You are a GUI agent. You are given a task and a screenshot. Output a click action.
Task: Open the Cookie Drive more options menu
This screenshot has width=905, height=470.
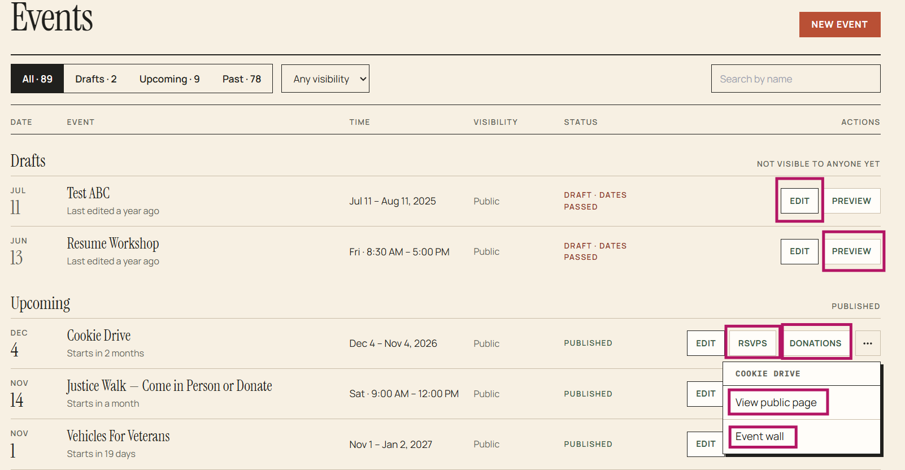point(868,343)
